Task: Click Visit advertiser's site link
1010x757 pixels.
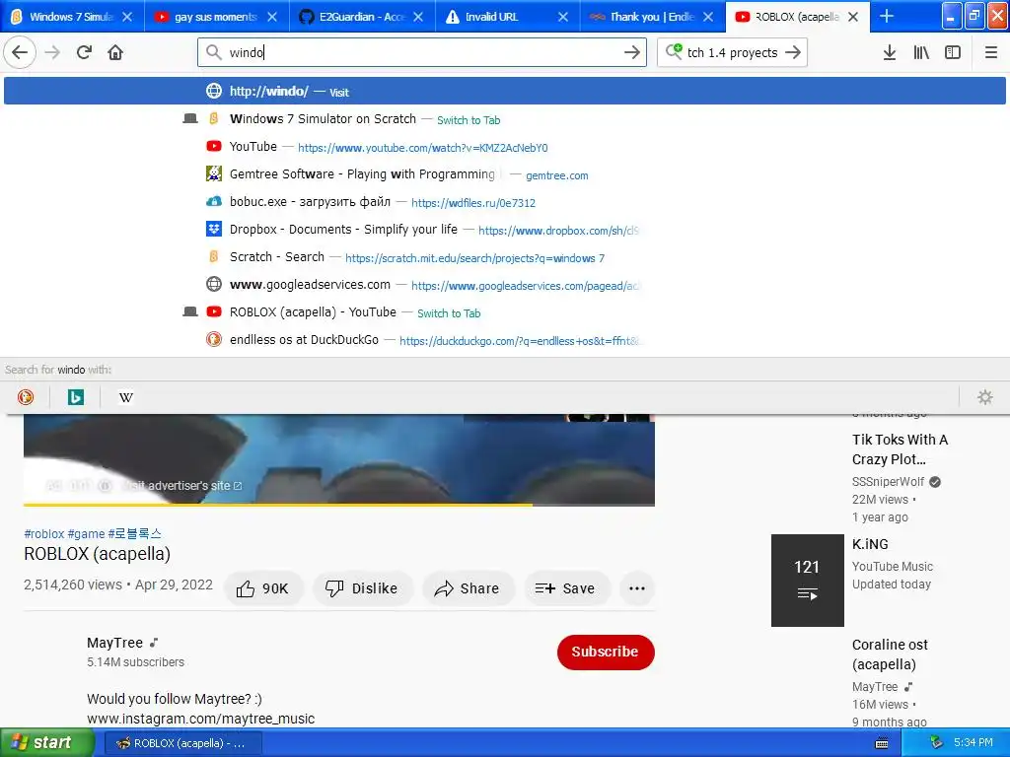Action: click(182, 486)
